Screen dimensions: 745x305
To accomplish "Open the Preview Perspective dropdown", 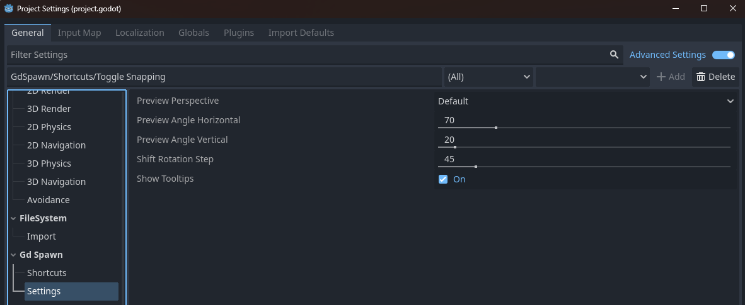I will tap(586, 101).
